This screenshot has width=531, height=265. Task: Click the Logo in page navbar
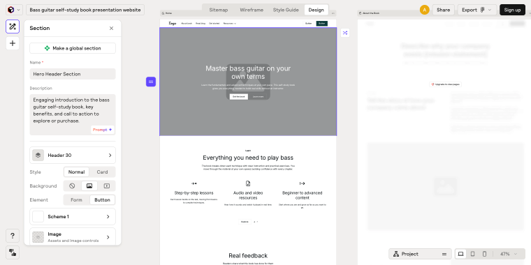pyautogui.click(x=173, y=23)
